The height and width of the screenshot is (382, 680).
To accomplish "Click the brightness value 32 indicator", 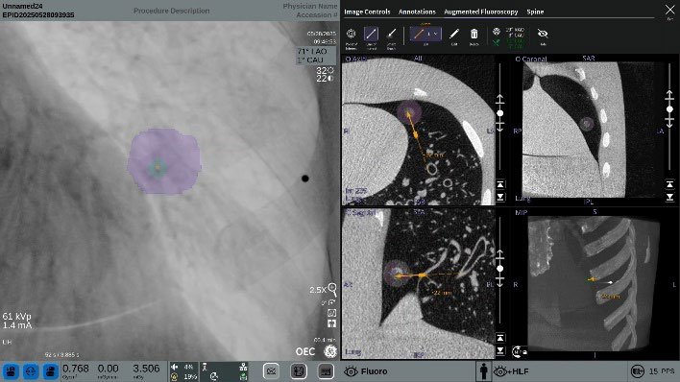I will pyautogui.click(x=325, y=70).
